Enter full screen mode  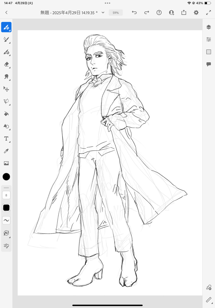209,13
